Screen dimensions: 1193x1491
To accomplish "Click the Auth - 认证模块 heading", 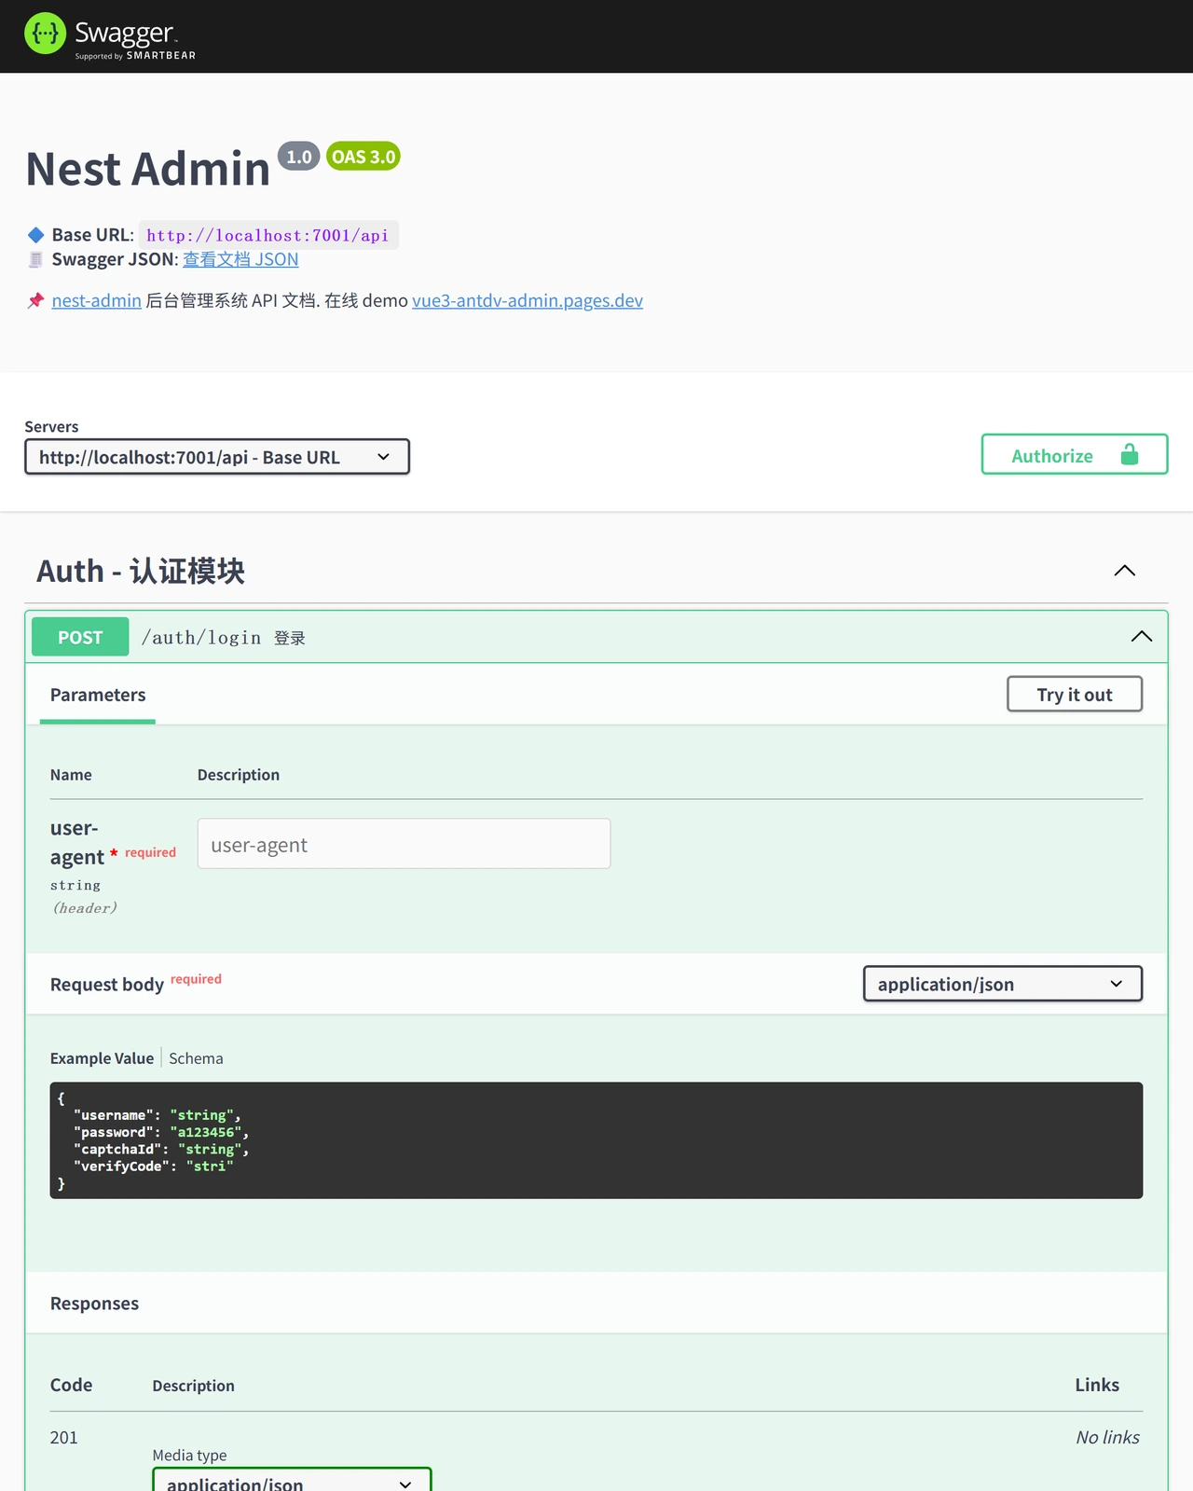I will tap(141, 571).
